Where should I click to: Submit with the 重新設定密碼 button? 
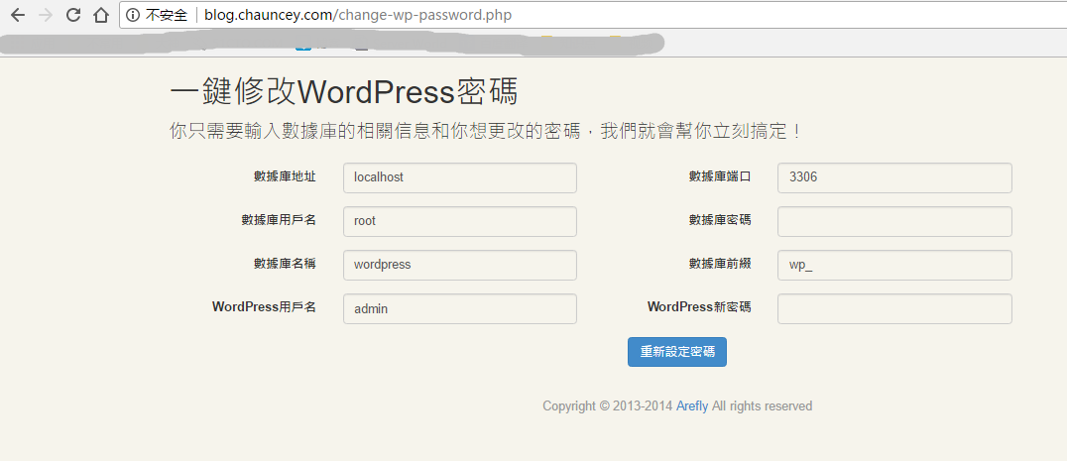[677, 352]
